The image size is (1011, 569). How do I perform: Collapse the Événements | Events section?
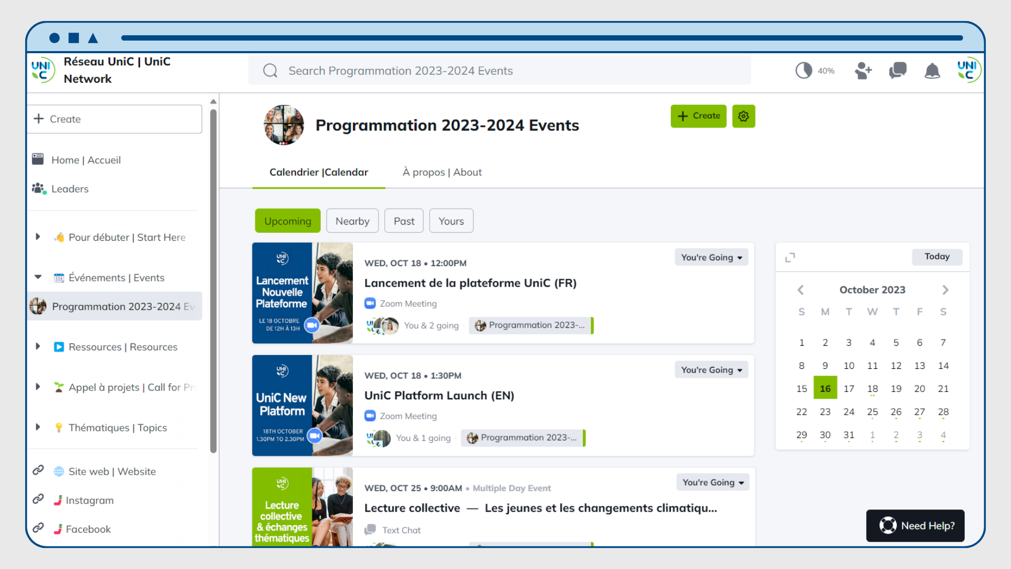pos(38,277)
